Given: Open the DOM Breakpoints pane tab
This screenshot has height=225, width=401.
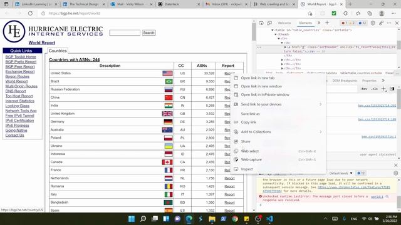Looking at the screenshot, I should [x=345, y=81].
